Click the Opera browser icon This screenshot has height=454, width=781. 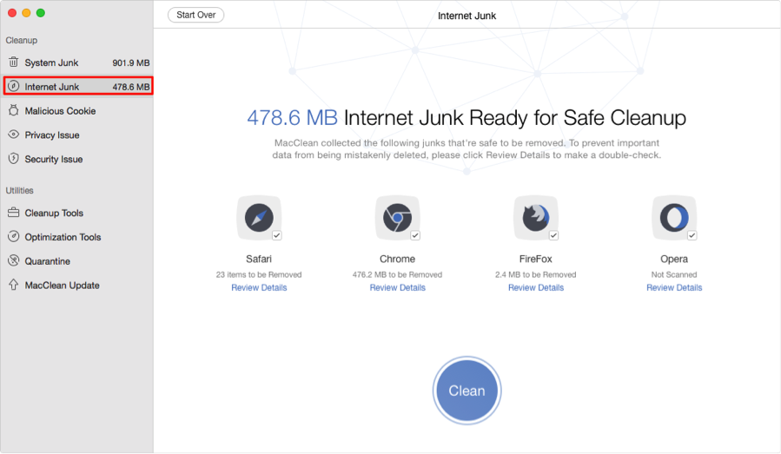point(674,218)
